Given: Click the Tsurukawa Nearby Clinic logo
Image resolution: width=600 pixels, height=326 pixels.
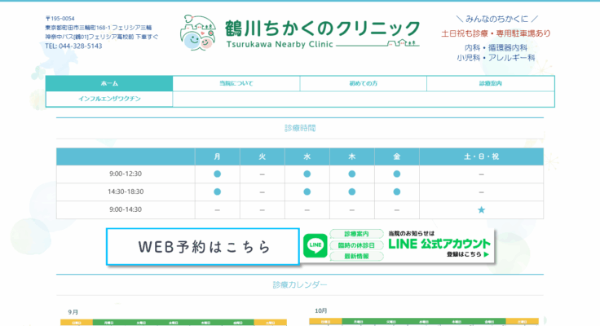Looking at the screenshot, I should 300,33.
